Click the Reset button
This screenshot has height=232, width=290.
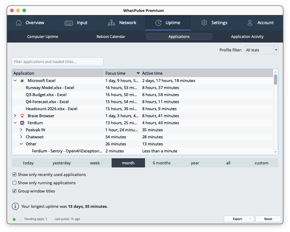click(268, 219)
